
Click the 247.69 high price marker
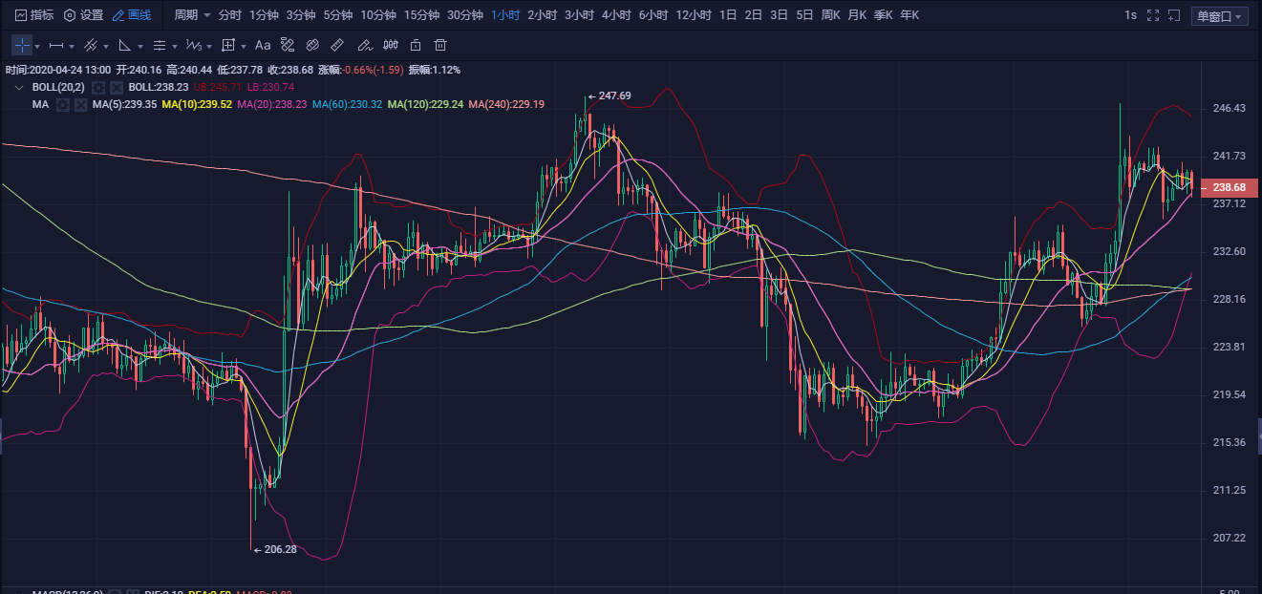point(609,95)
